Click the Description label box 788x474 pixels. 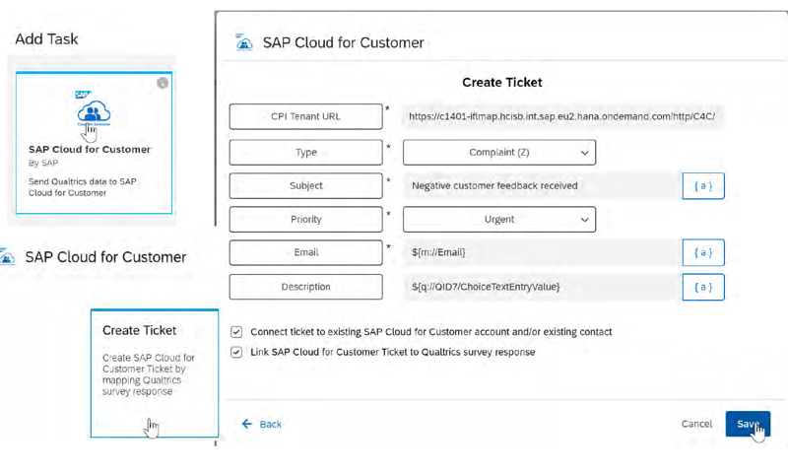305,287
